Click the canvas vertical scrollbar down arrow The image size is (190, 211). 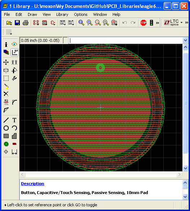tap(185, 168)
